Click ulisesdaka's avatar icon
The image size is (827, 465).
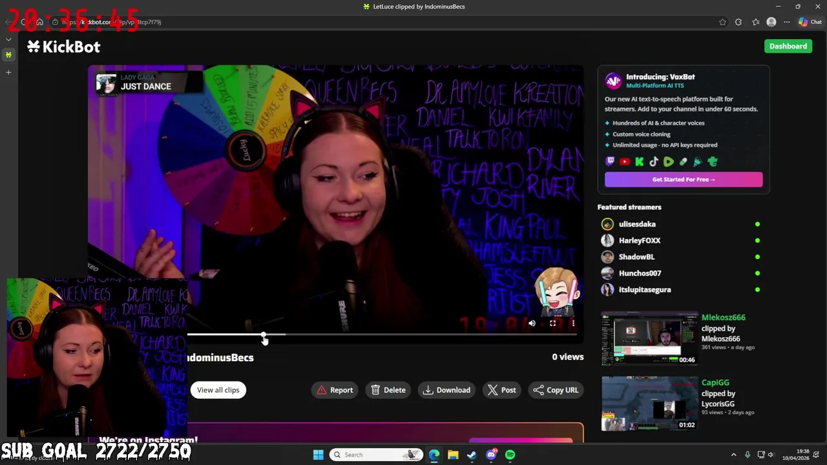607,224
